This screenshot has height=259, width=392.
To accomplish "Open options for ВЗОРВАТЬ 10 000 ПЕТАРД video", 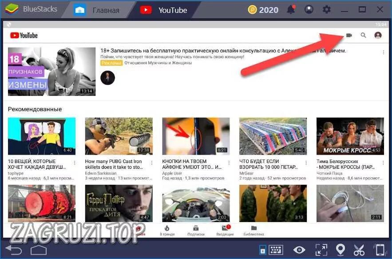I will [306, 163].
